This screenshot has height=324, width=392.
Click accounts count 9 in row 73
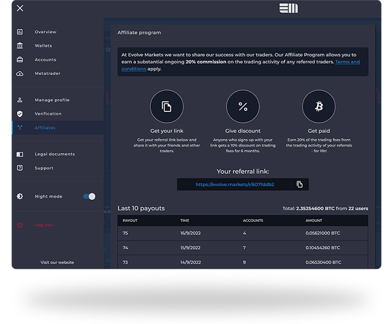(244, 262)
